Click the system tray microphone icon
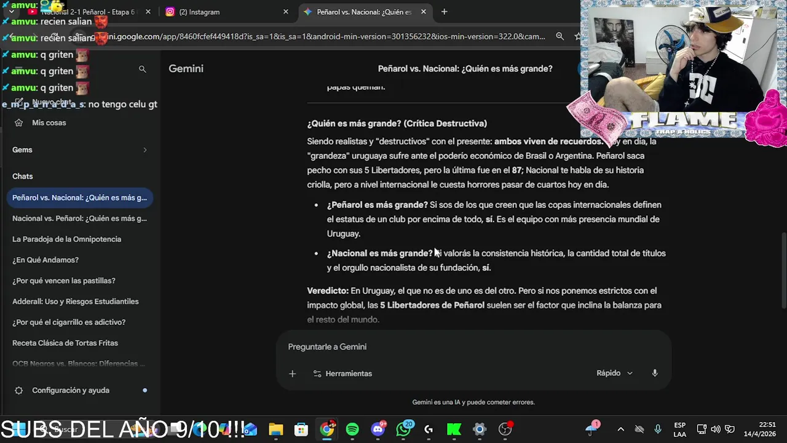The height and width of the screenshot is (443, 787). 658,429
